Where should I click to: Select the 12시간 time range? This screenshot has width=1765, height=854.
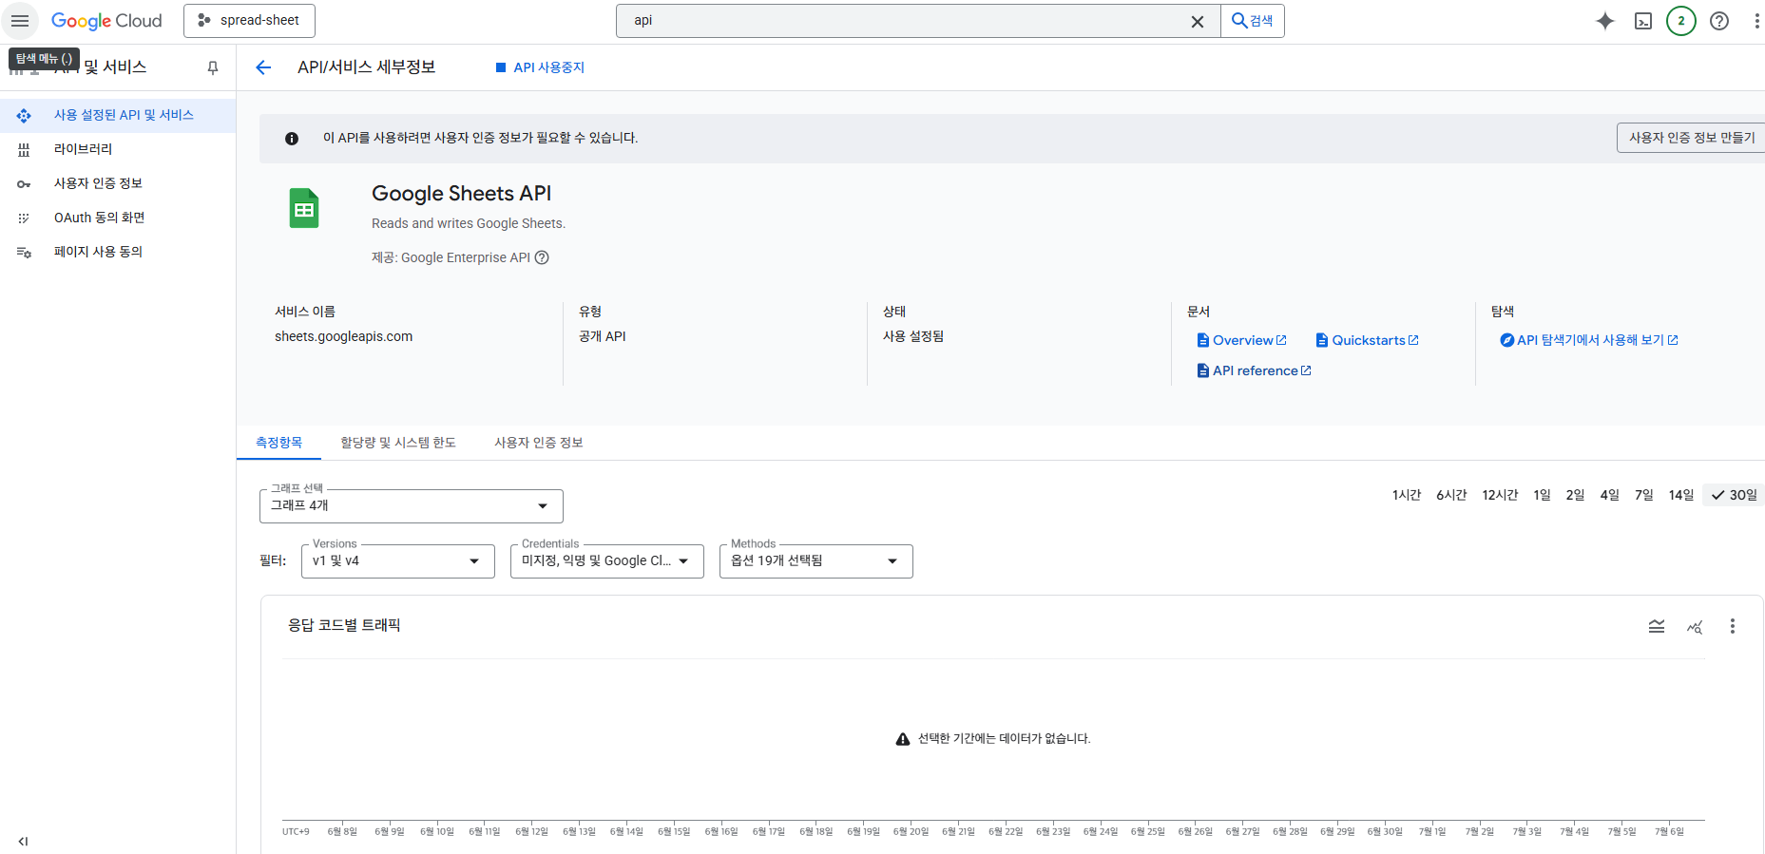(x=1500, y=495)
